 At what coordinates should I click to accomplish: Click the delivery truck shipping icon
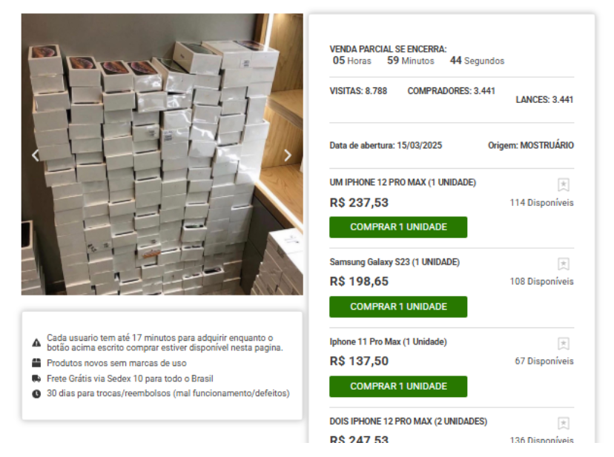click(36, 378)
